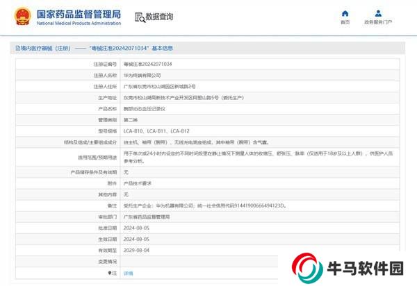This screenshot has width=417, height=286.
Task: Go to 首页 text label
Action: tap(345, 22)
